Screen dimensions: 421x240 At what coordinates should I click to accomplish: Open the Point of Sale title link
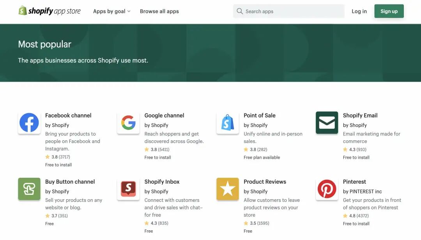click(x=259, y=116)
